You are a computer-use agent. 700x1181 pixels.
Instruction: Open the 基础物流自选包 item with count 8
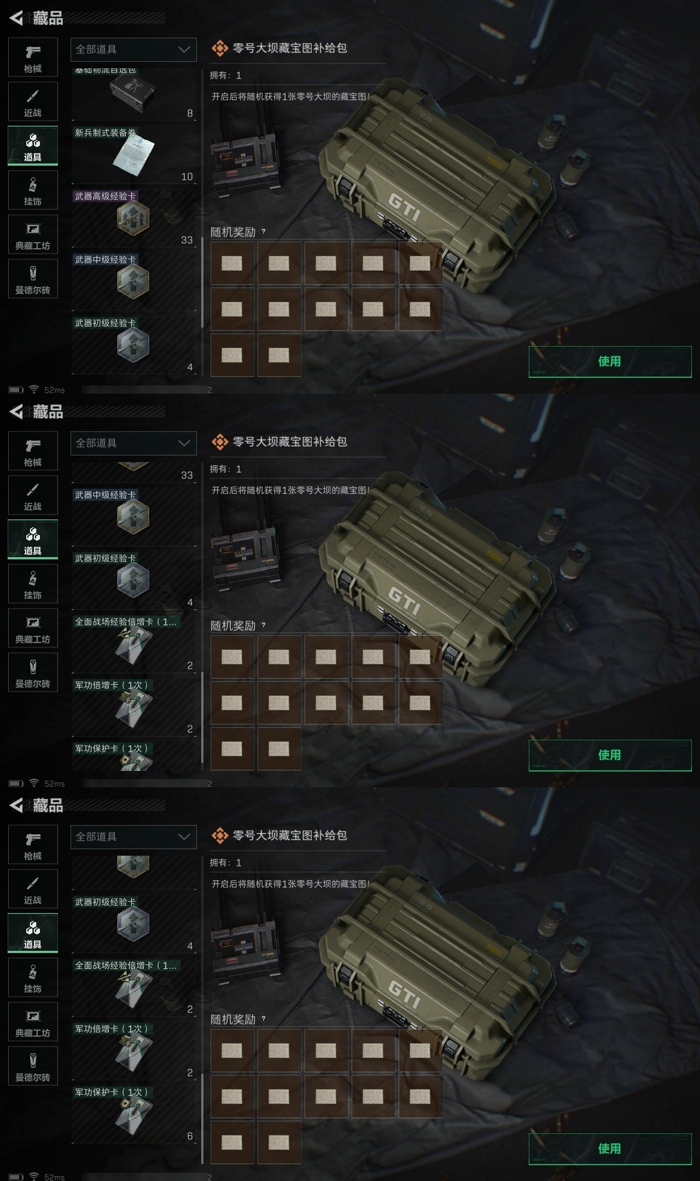(x=133, y=94)
